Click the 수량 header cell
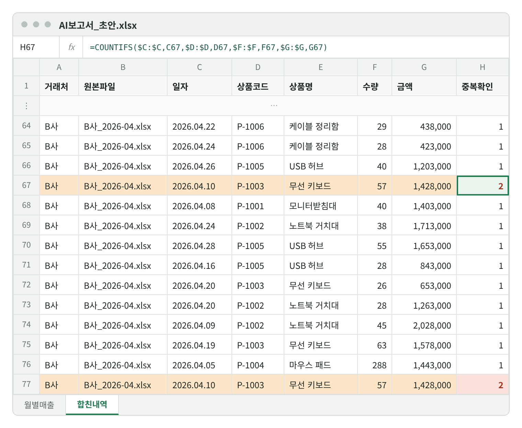522x428 pixels. (375, 86)
